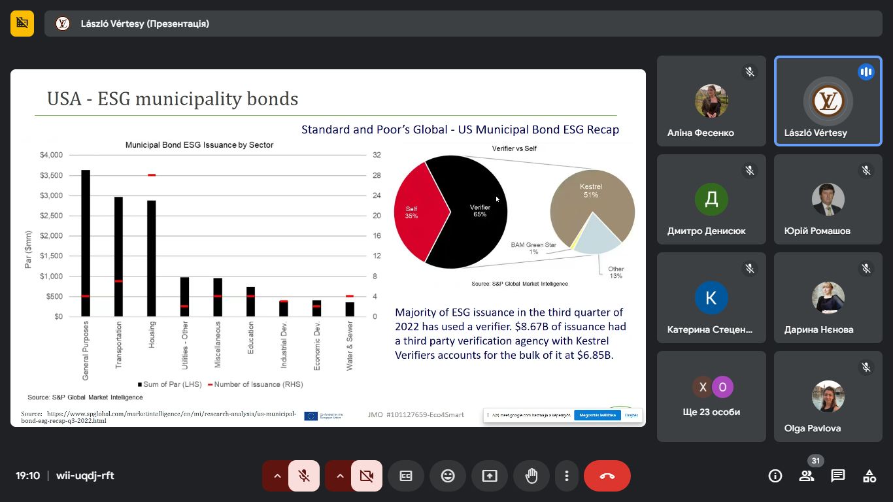Open meeting details info icon
The height and width of the screenshot is (502, 893).
pos(775,476)
